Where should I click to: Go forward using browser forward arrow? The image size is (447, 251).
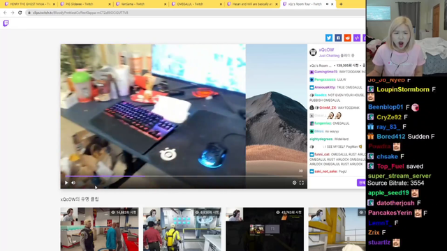(x=13, y=13)
